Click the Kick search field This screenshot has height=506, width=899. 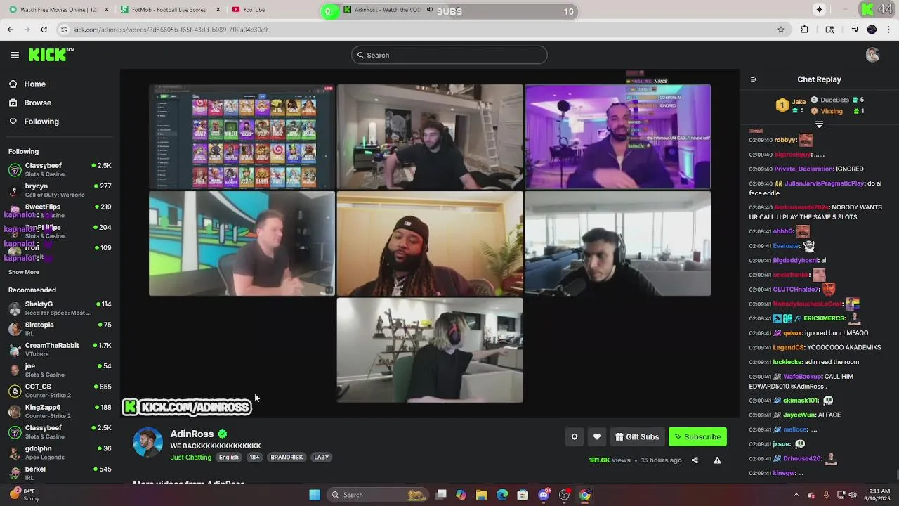pyautogui.click(x=449, y=55)
